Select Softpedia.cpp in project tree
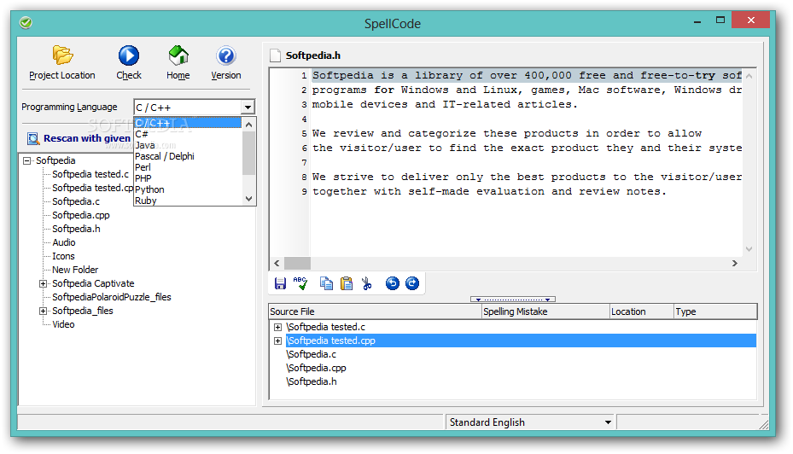Screen dimensions: 793x454 [x=81, y=215]
